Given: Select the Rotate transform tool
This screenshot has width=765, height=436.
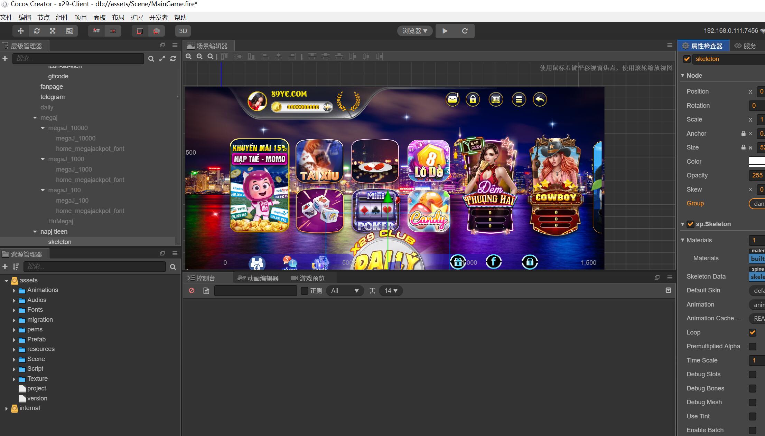Looking at the screenshot, I should pos(37,31).
